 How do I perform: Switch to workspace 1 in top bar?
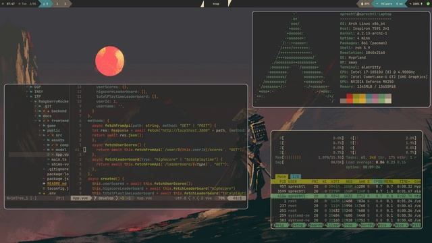pos(45,4)
